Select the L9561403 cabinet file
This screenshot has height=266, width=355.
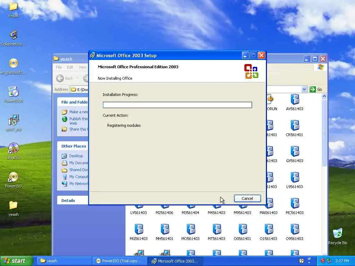pyautogui.click(x=295, y=180)
